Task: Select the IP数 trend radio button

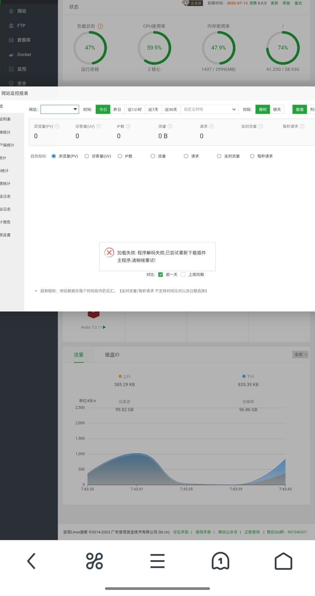Action: [120, 156]
